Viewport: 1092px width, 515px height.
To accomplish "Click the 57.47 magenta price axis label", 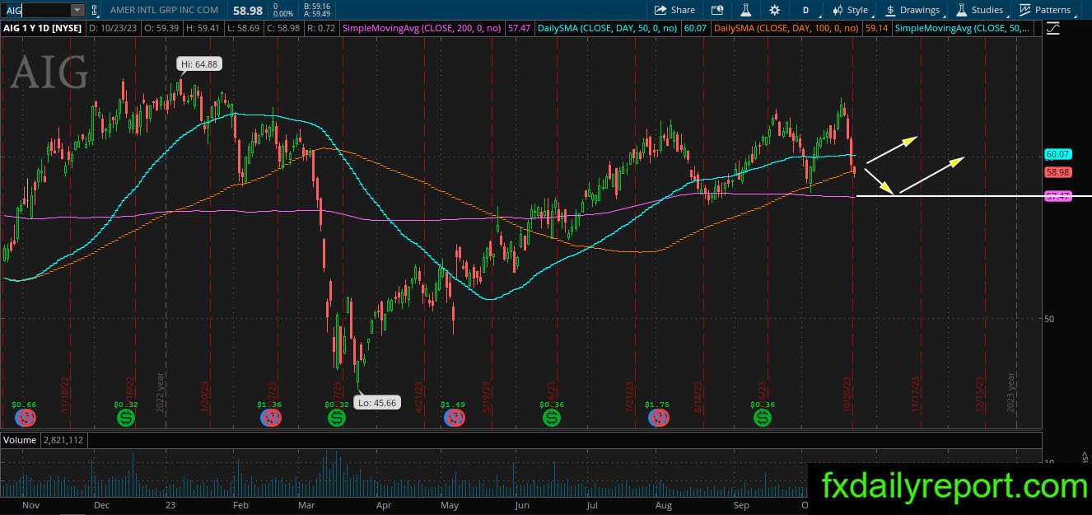I will coord(1057,196).
